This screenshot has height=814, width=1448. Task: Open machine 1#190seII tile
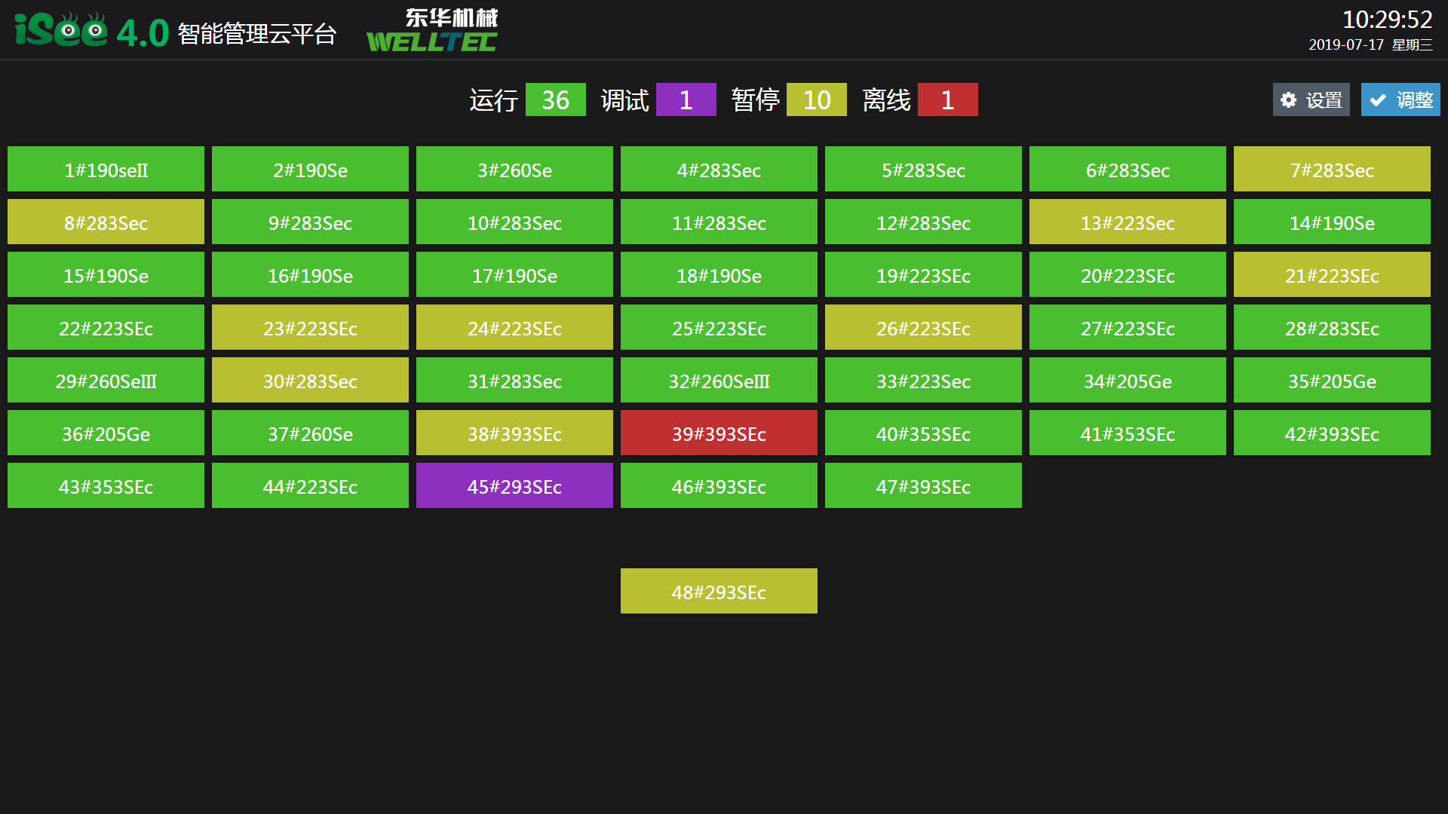click(106, 170)
